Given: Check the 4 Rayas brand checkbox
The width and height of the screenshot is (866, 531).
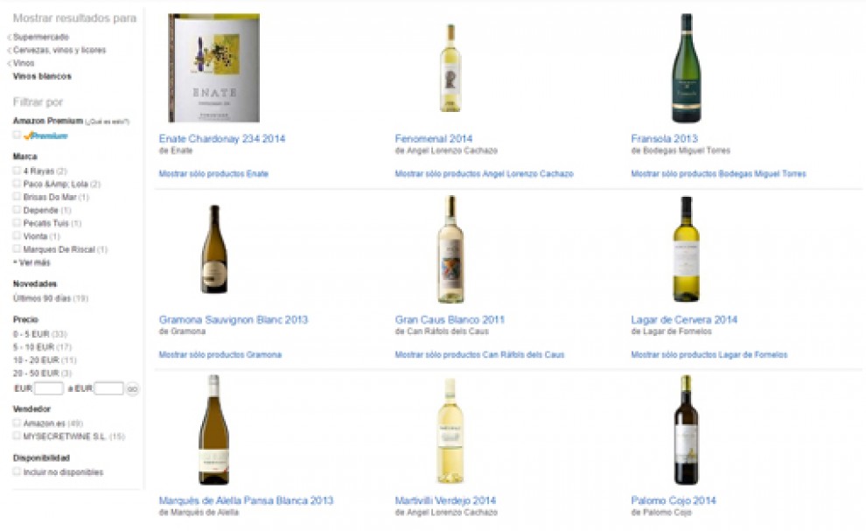Looking at the screenshot, I should tap(17, 171).
